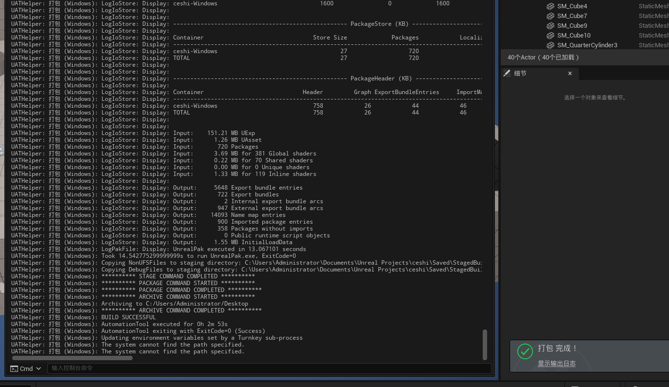Click the 打包 完成! notification title
This screenshot has height=387, width=669.
coord(558,348)
